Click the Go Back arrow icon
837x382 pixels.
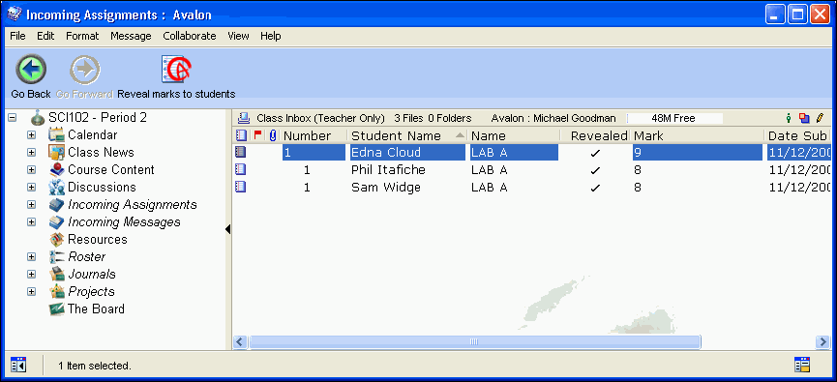[x=31, y=70]
